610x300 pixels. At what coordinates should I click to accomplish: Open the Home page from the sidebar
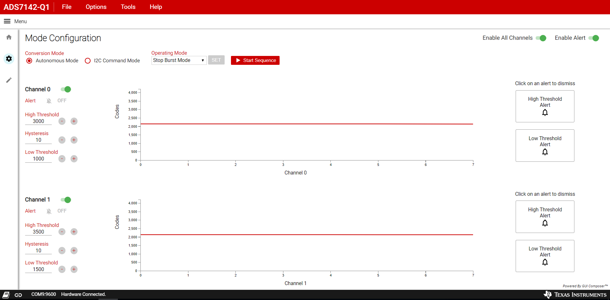coord(9,37)
